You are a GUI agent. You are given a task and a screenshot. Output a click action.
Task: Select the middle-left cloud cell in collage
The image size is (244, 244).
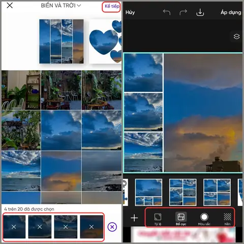pos(143,112)
